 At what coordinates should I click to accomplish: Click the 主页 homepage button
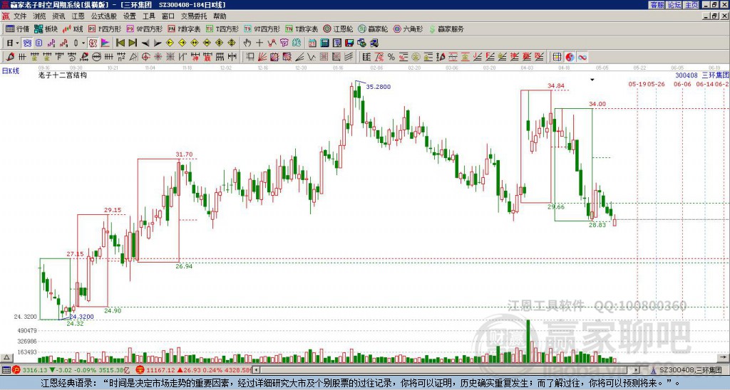point(692,5)
